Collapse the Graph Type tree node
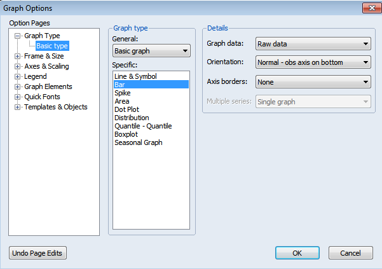This screenshot has height=269, width=382. tap(18, 36)
